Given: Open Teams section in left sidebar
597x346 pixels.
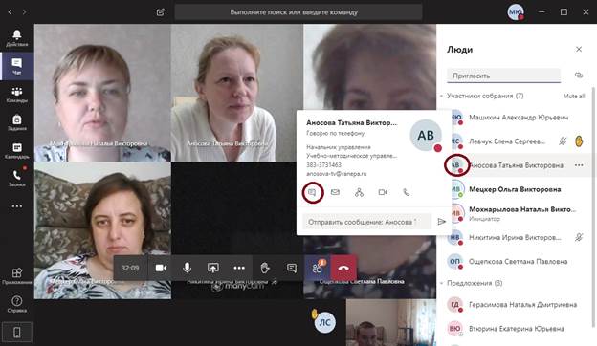Looking at the screenshot, I should [17, 95].
